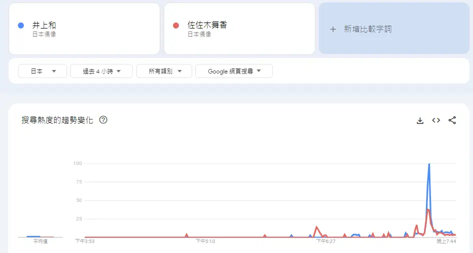473x253 pixels.
Task: Click the 搜尋熱度的趨勢變化 chart title
Action: click(58, 120)
